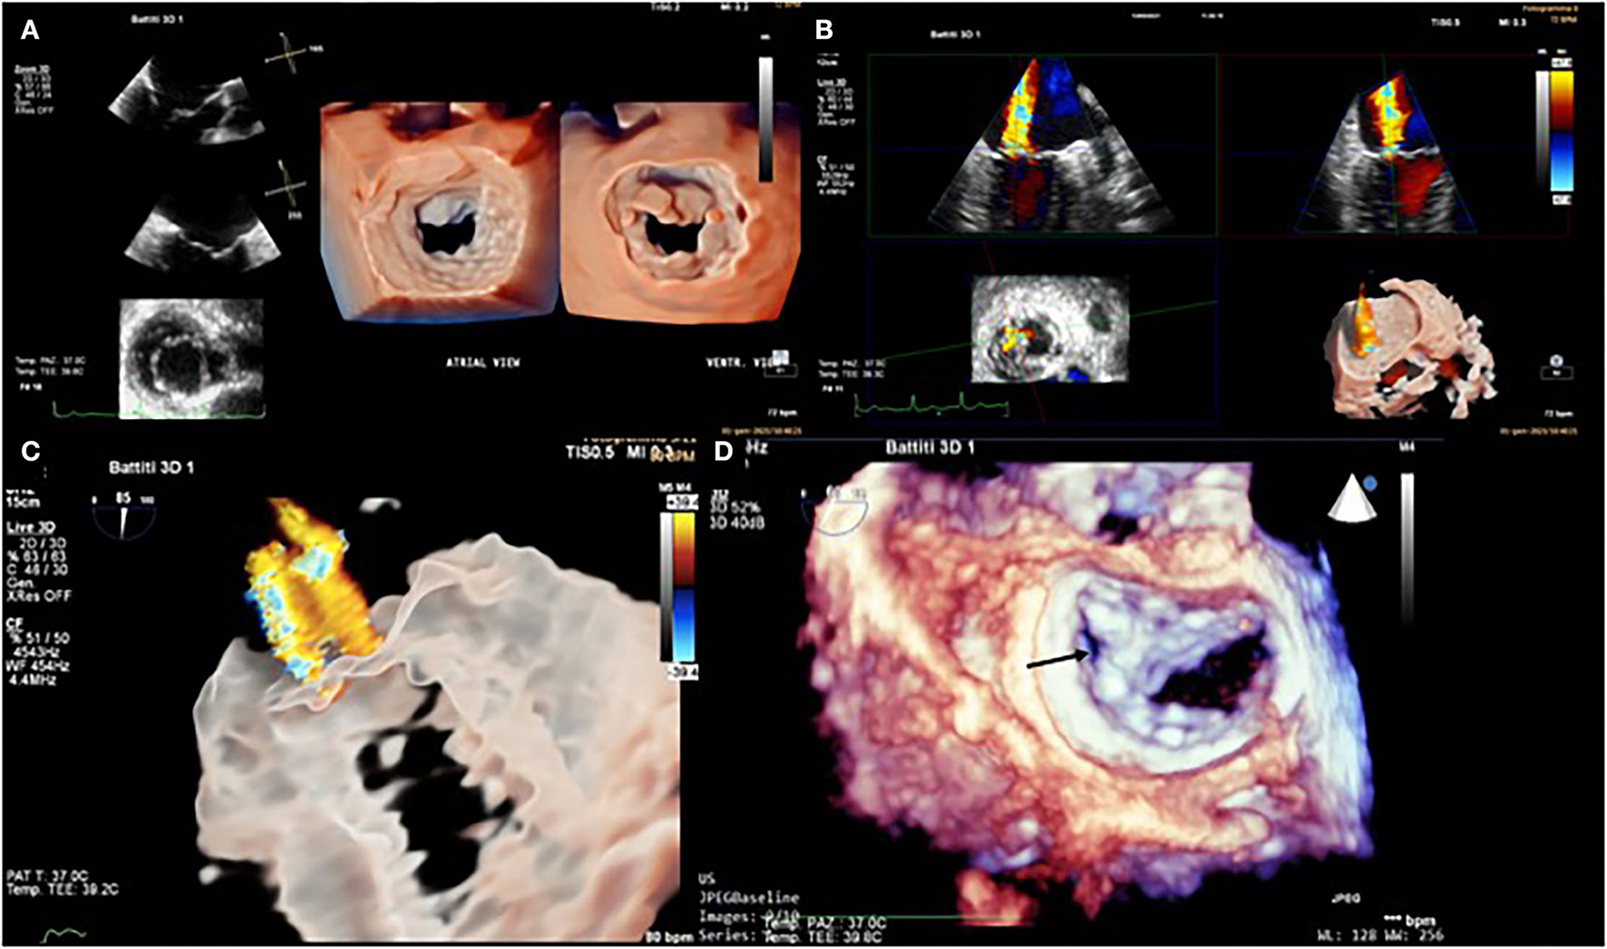Click the white cone orientation icon in panel D
This screenshot has width=1607, height=949.
point(1351,500)
